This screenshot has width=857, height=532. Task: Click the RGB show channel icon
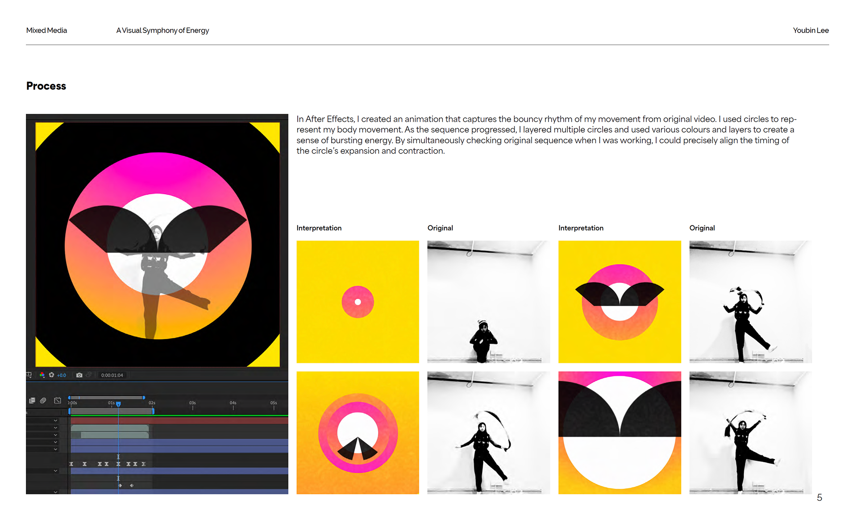42,375
